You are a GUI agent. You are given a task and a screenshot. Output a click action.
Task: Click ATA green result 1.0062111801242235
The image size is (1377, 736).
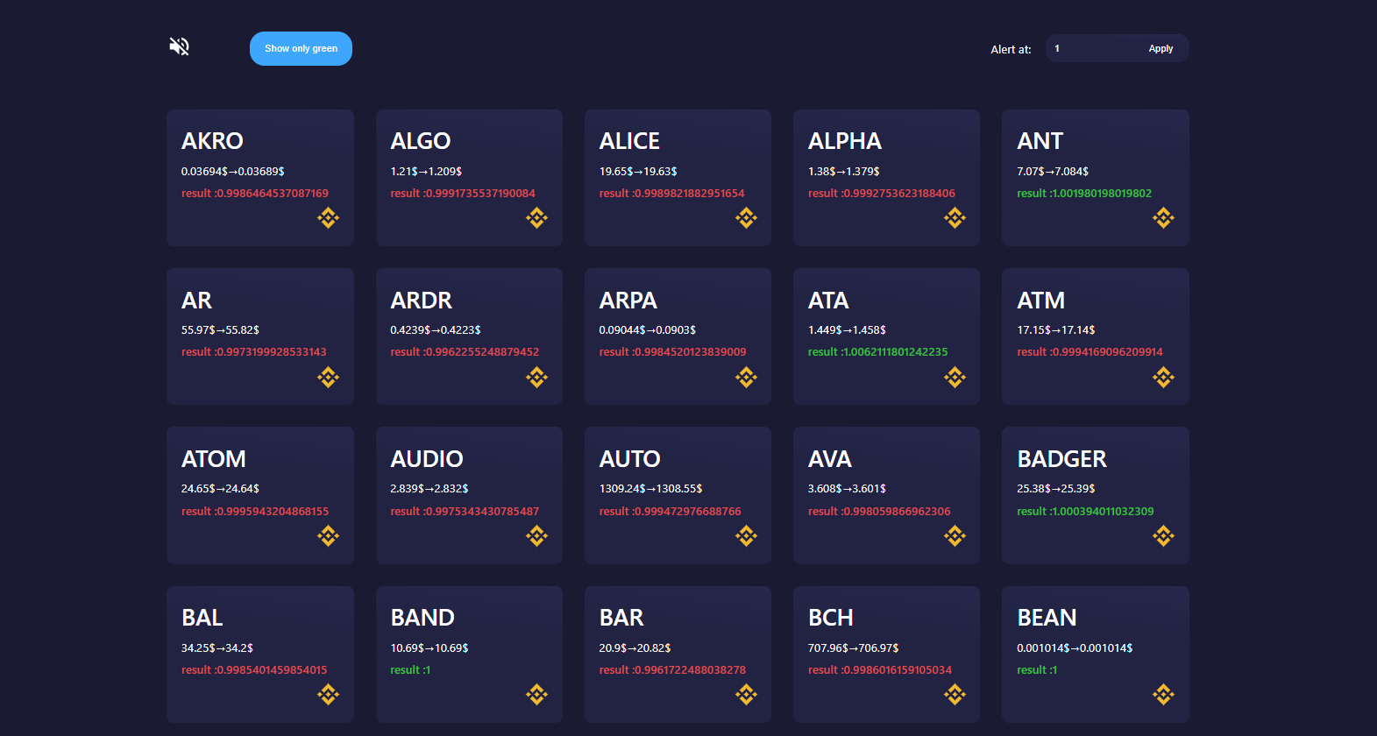pos(877,352)
